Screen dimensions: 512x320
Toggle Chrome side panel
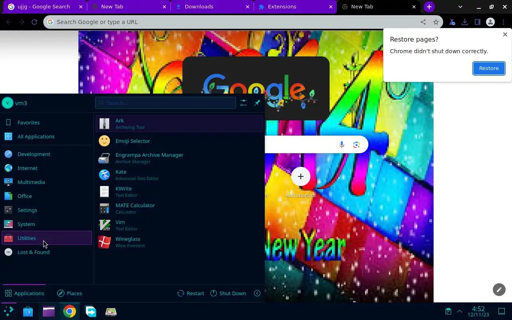tap(478, 22)
